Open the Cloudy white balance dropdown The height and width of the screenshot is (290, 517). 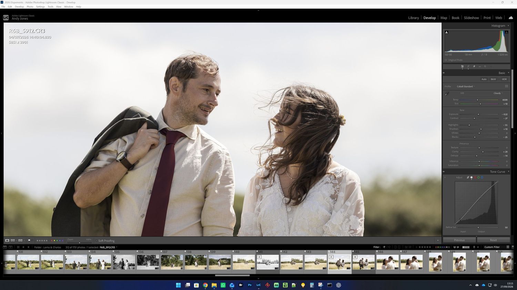498,93
